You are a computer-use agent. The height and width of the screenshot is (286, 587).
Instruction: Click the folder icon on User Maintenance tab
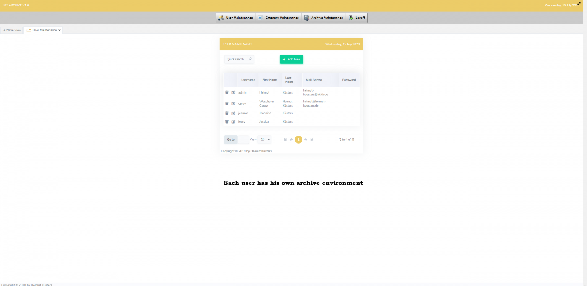pos(29,30)
